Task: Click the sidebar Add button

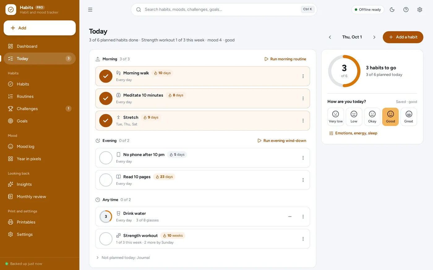Action: pyautogui.click(x=40, y=28)
